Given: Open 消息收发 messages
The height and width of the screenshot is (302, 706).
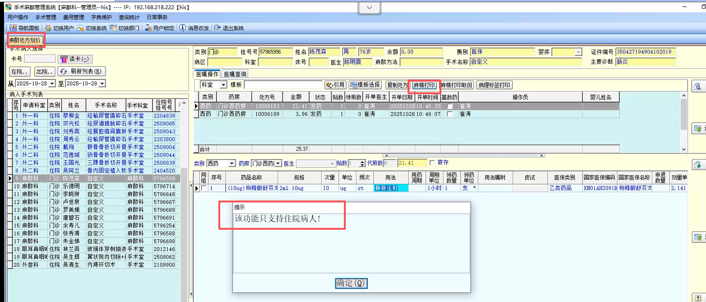Looking at the screenshot, I should pos(195,28).
